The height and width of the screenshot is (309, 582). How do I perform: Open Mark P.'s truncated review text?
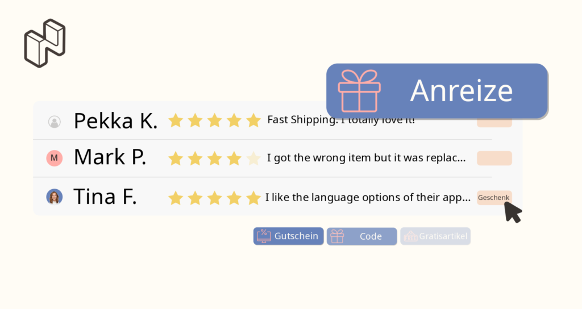[x=366, y=158]
